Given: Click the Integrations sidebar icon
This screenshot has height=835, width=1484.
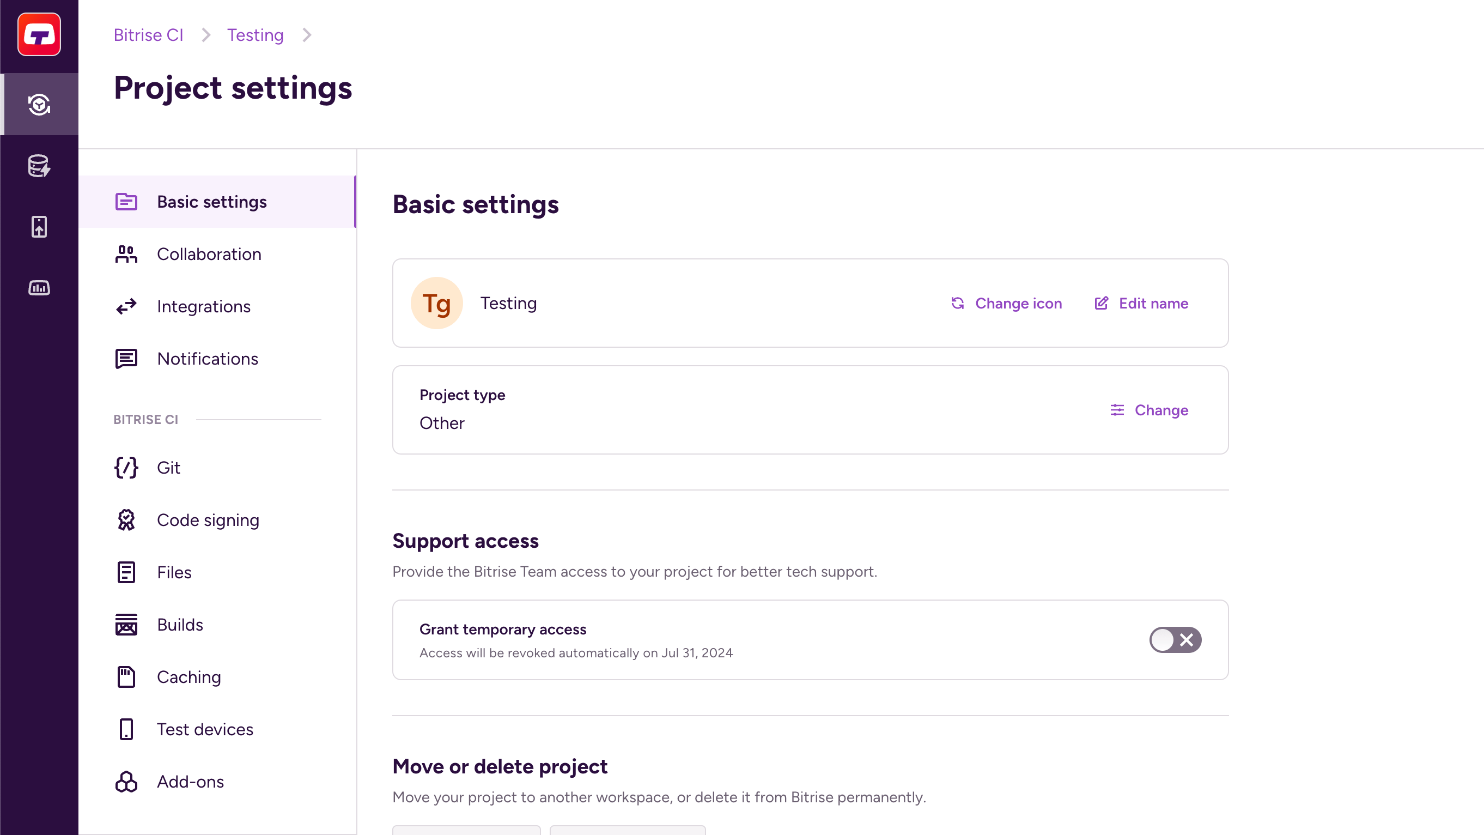Looking at the screenshot, I should [x=126, y=306].
